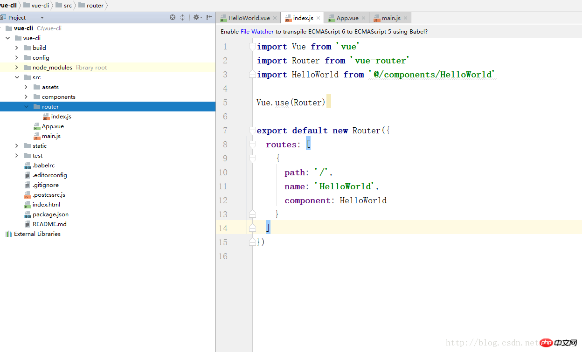Expand the test folder

pos(17,156)
